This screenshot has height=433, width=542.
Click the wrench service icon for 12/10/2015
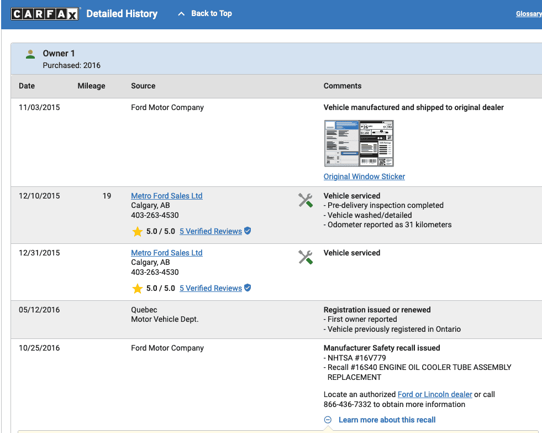pos(306,200)
